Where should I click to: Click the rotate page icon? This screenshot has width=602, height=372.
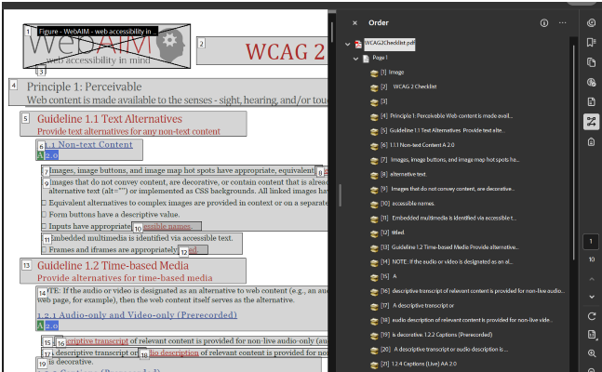592,316
